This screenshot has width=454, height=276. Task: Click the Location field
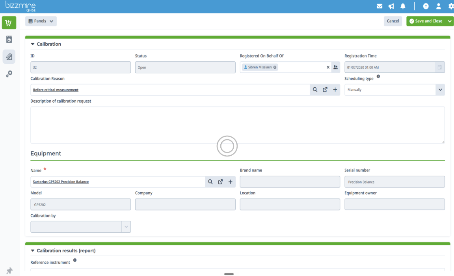[290, 204]
